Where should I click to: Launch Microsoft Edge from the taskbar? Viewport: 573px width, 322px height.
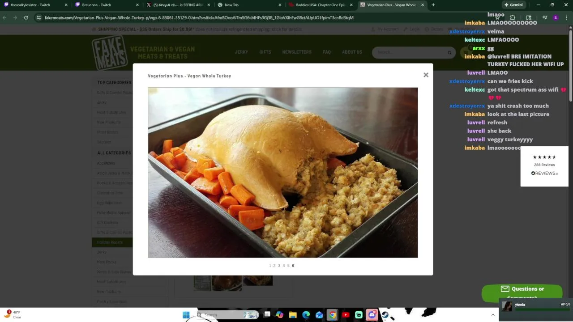click(306, 315)
